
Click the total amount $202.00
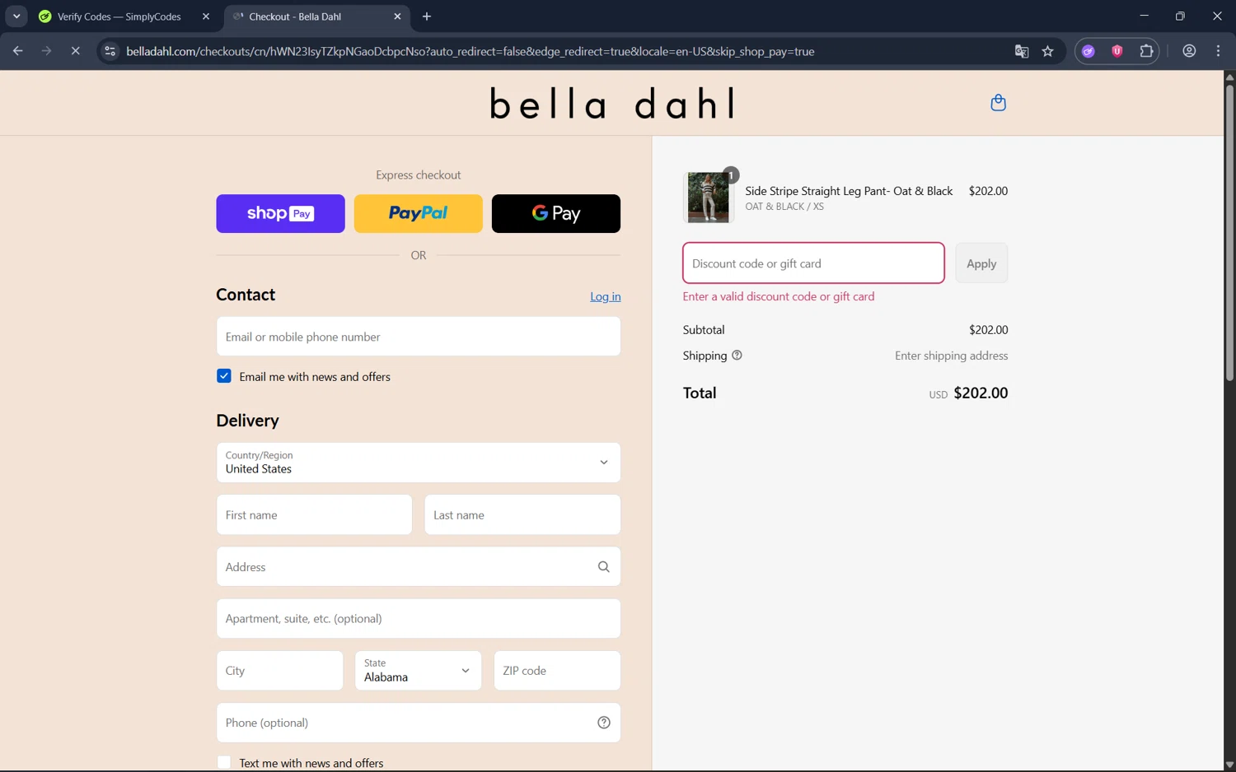(x=981, y=393)
